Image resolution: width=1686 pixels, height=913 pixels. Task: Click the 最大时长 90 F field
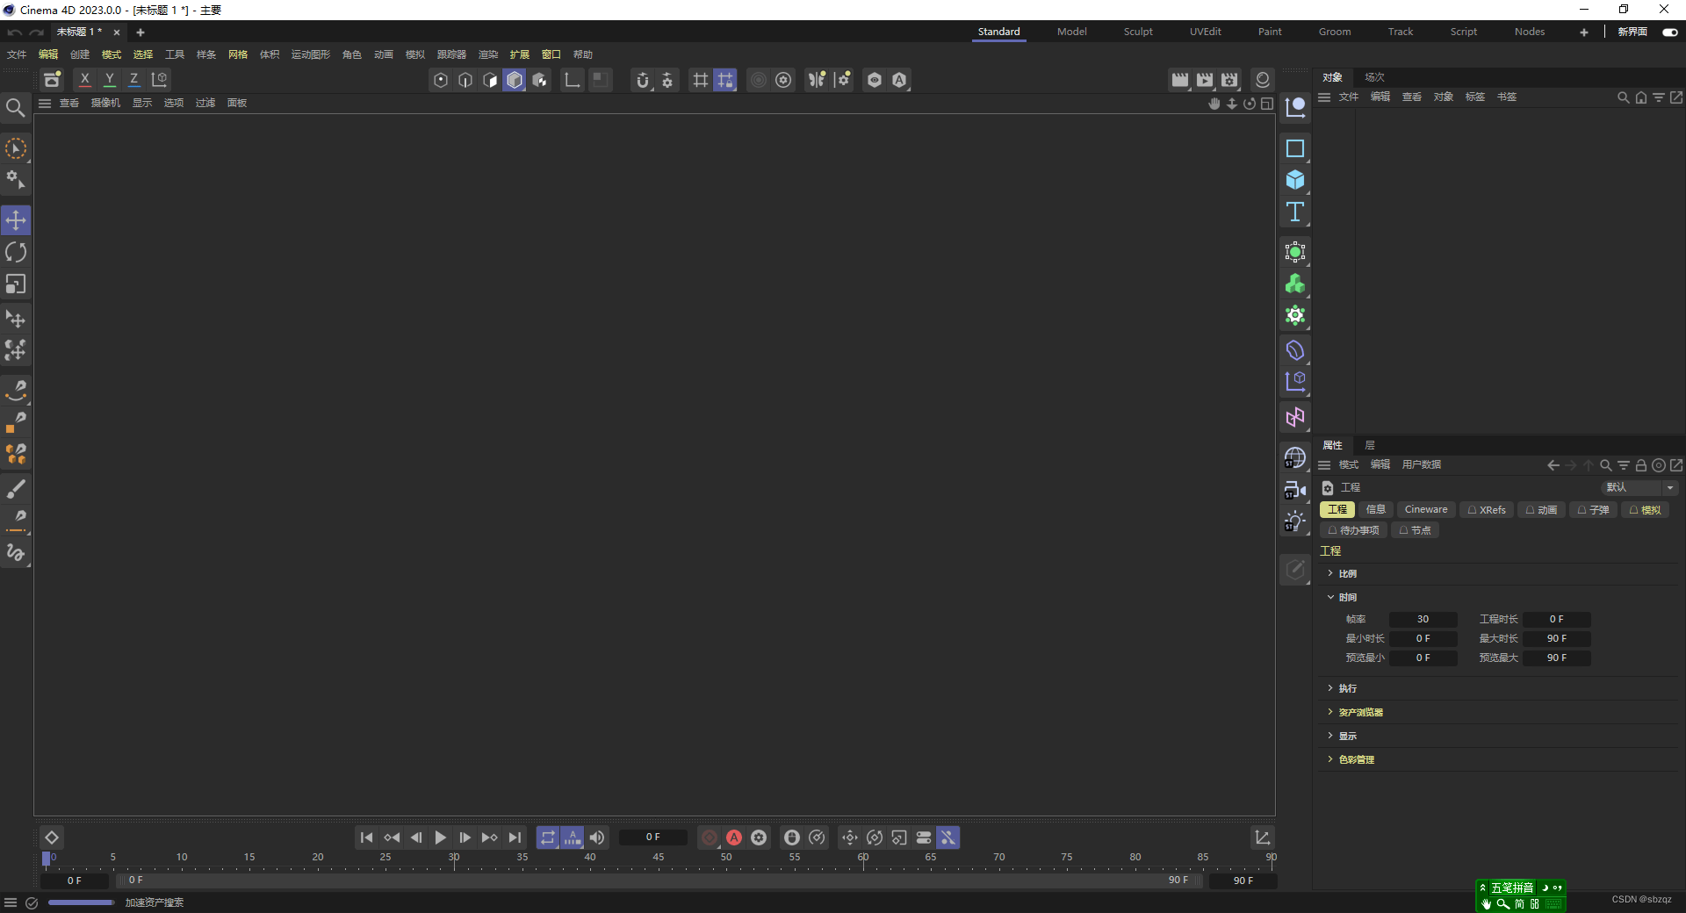click(1556, 639)
